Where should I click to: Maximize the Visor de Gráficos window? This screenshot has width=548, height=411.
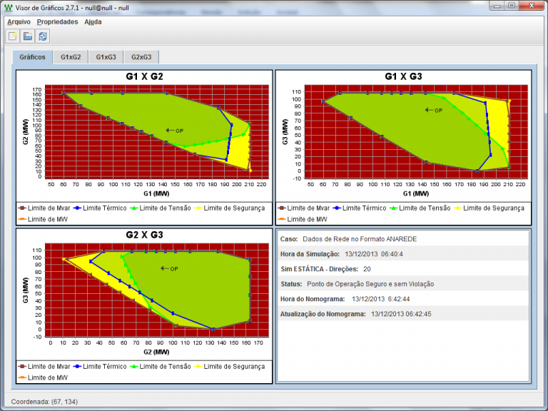point(512,6)
